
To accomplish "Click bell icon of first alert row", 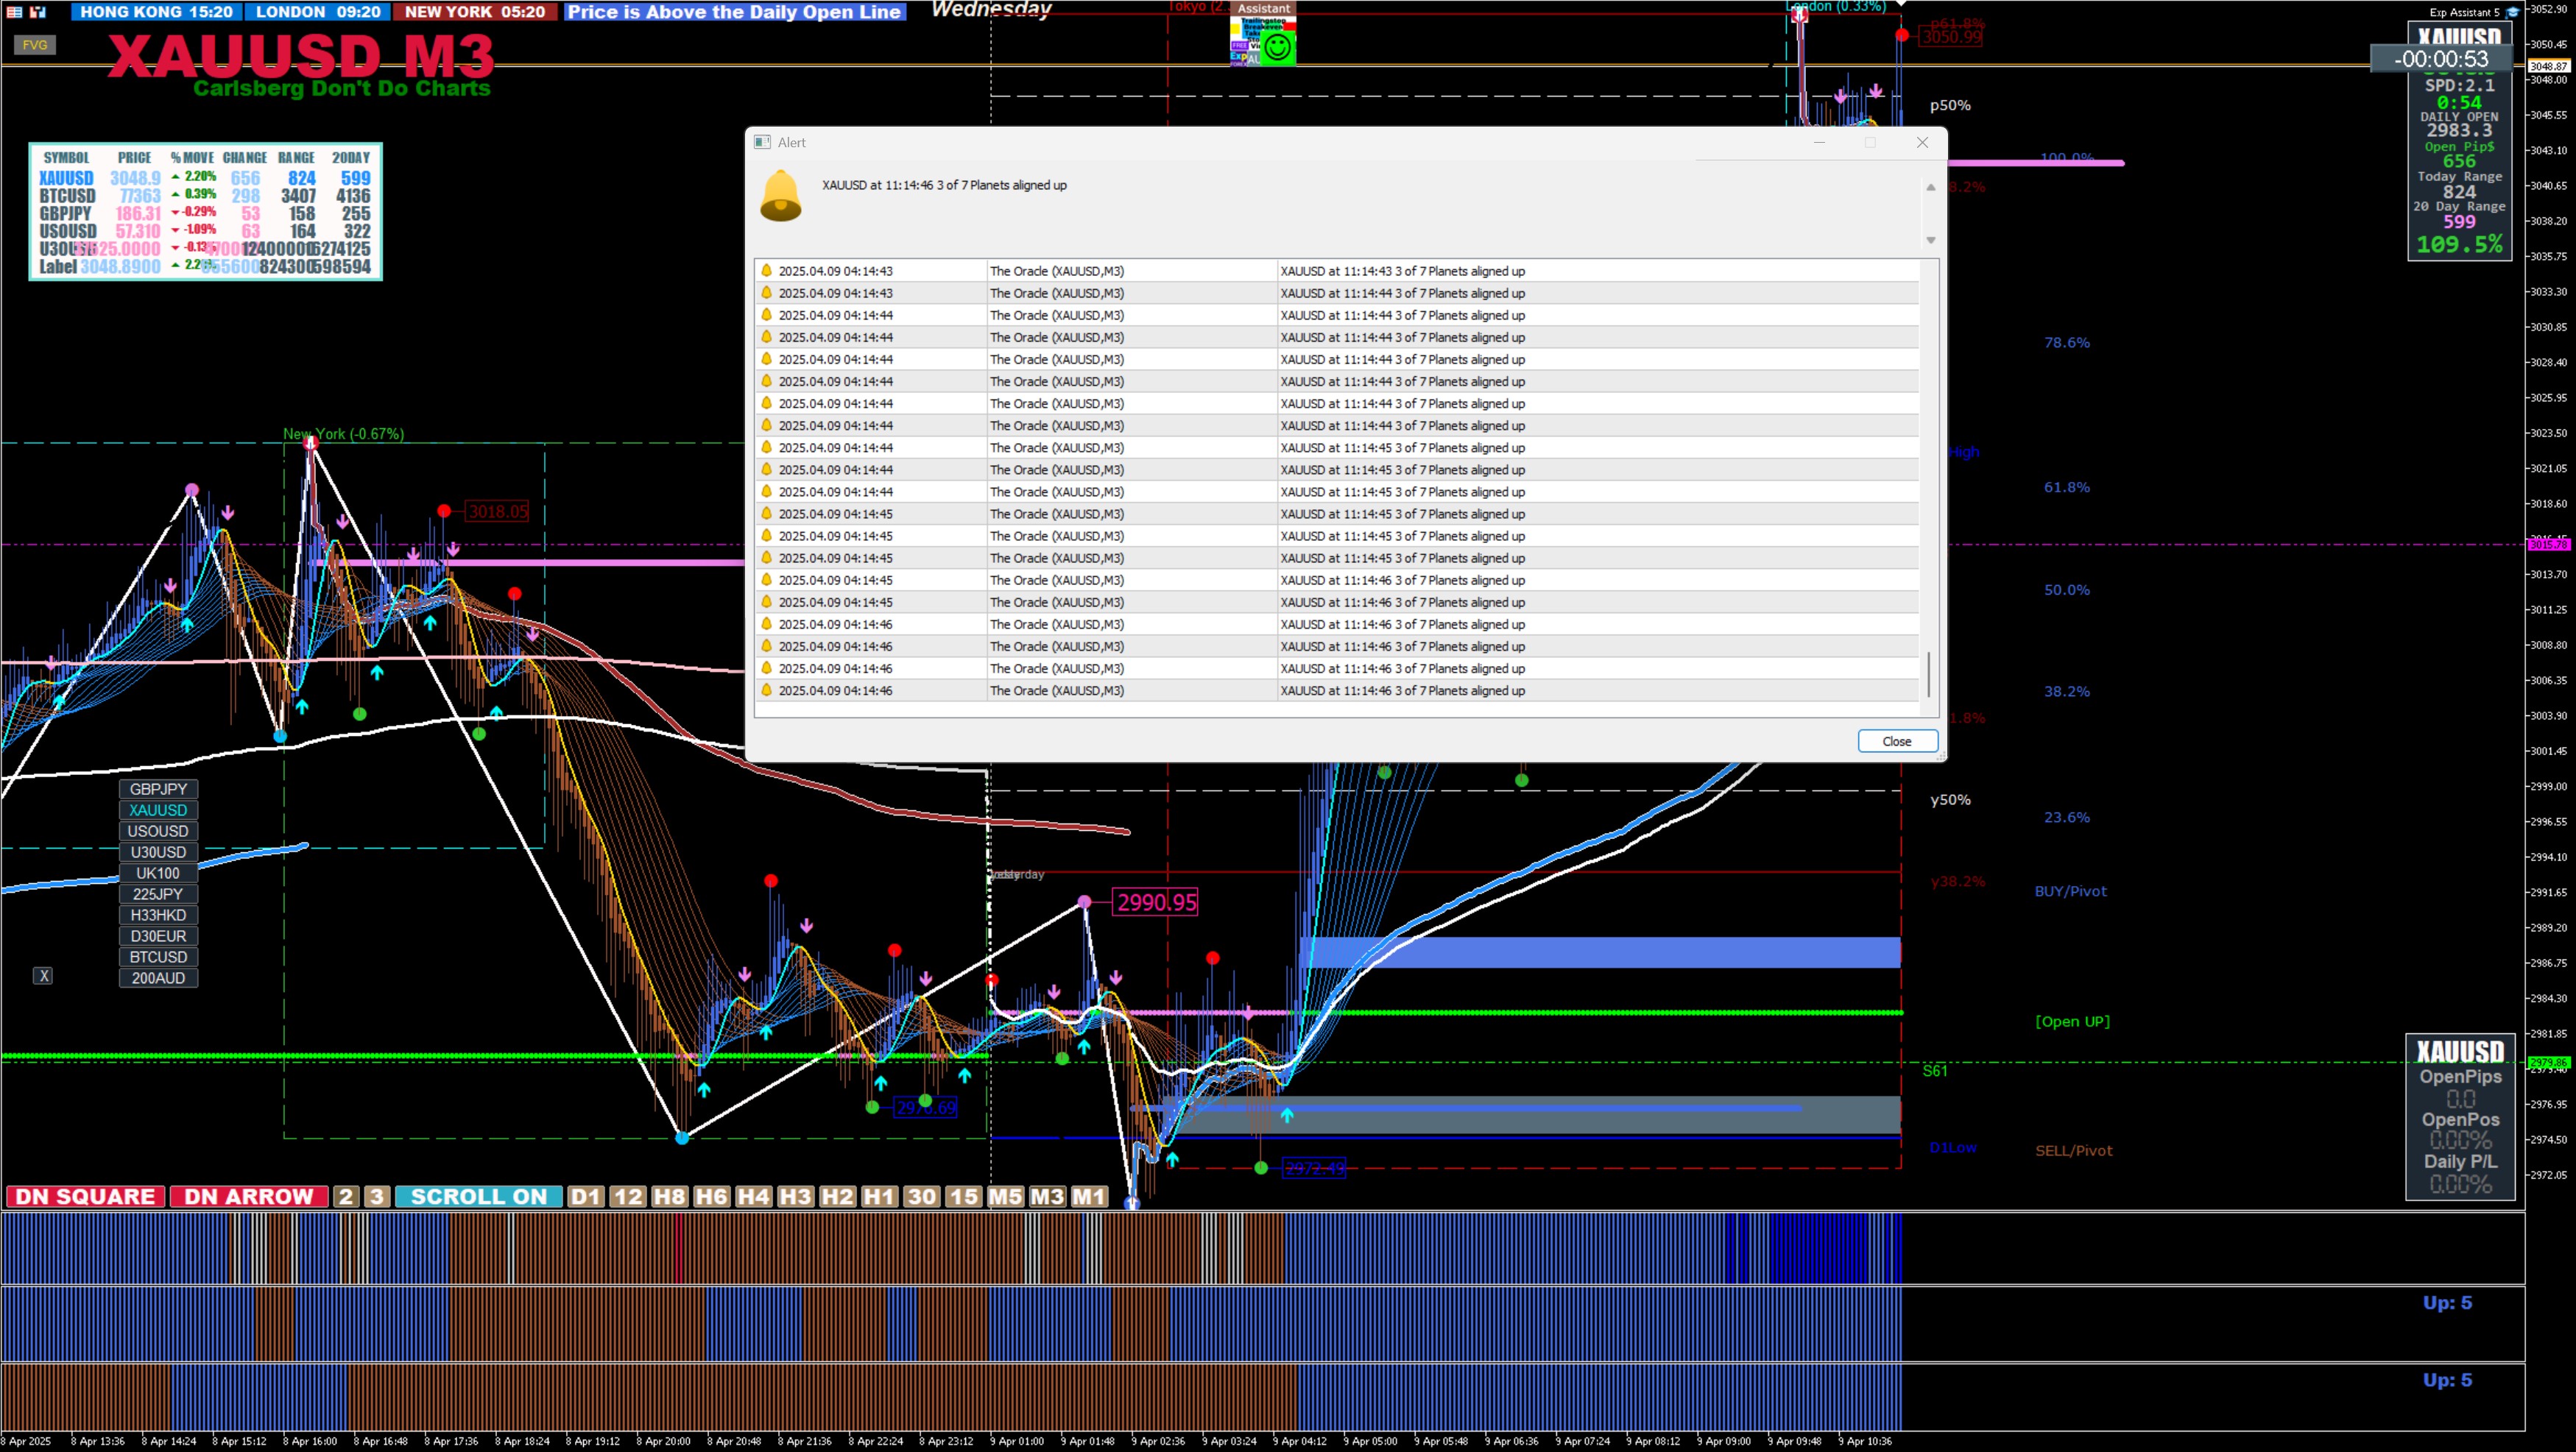I will click(x=767, y=271).
